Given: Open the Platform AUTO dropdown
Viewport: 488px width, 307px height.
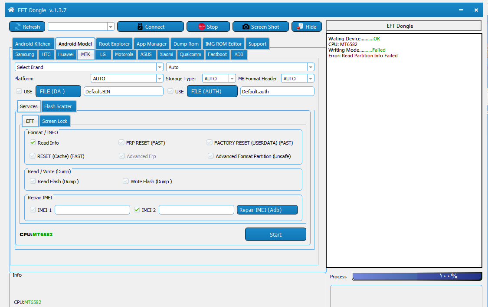Looking at the screenshot, I should pos(160,79).
